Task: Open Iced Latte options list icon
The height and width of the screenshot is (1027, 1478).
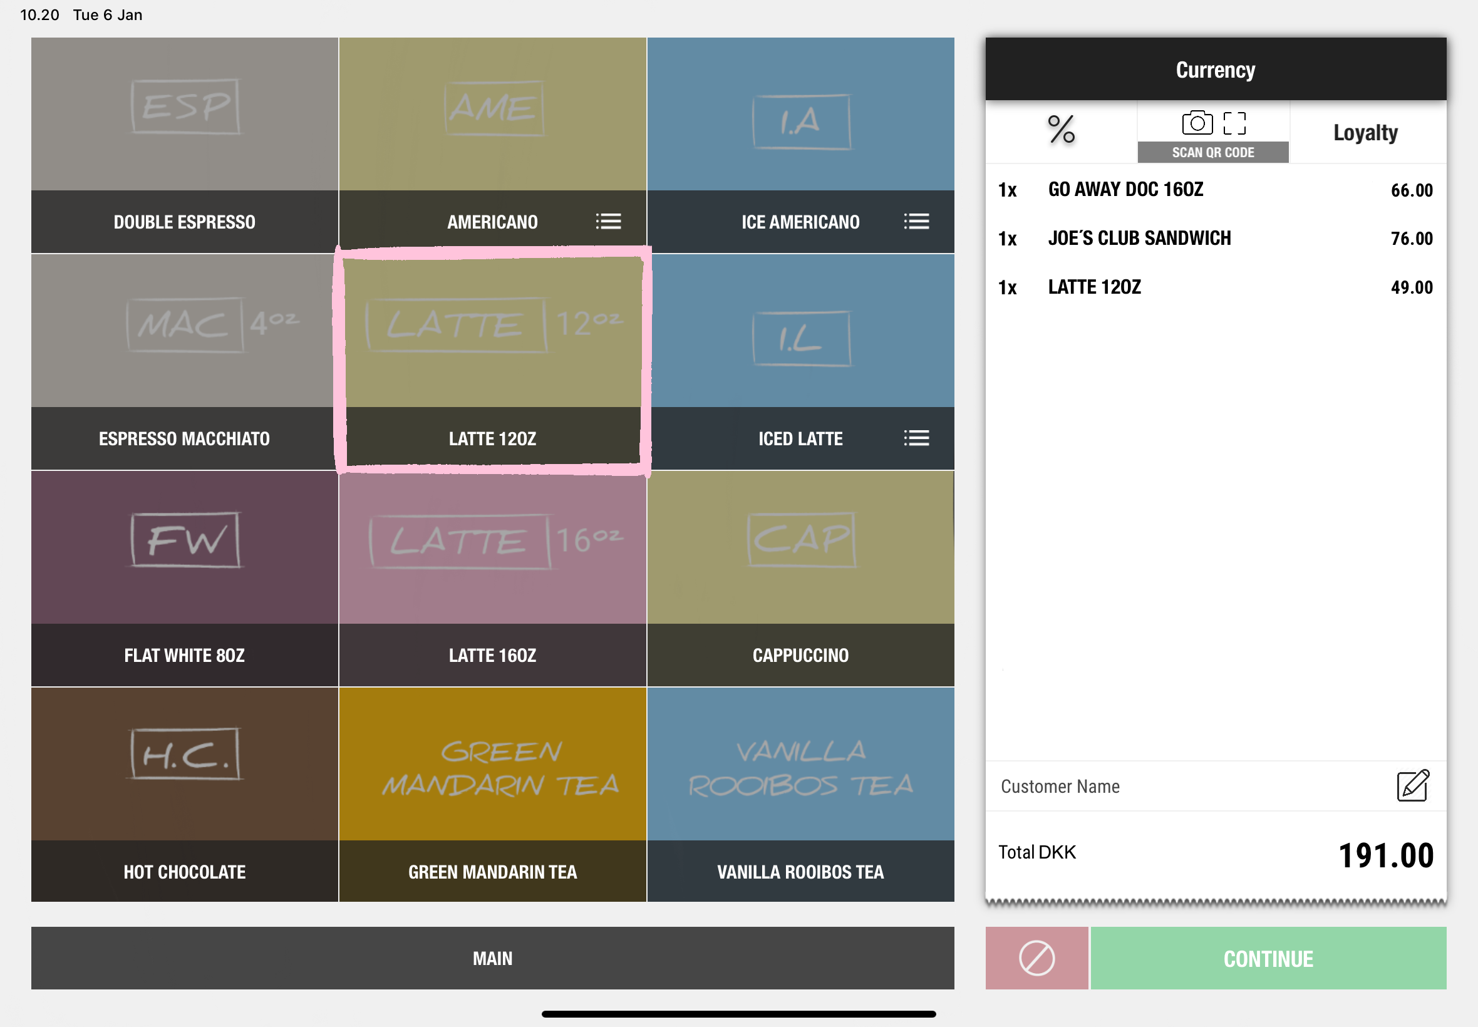Action: 916,438
